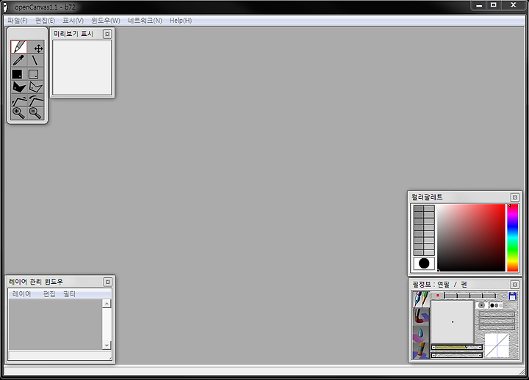
Task: Open the Help(H) menu
Action: 181,21
